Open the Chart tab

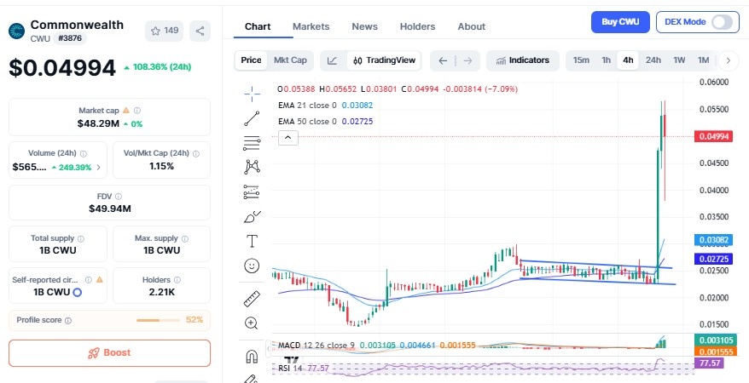point(258,26)
